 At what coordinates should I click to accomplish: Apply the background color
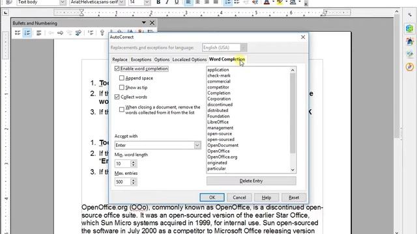pyautogui.click(x=293, y=2)
